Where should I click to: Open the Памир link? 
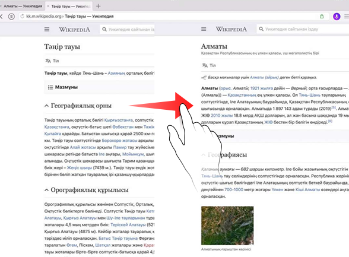pos(120,147)
